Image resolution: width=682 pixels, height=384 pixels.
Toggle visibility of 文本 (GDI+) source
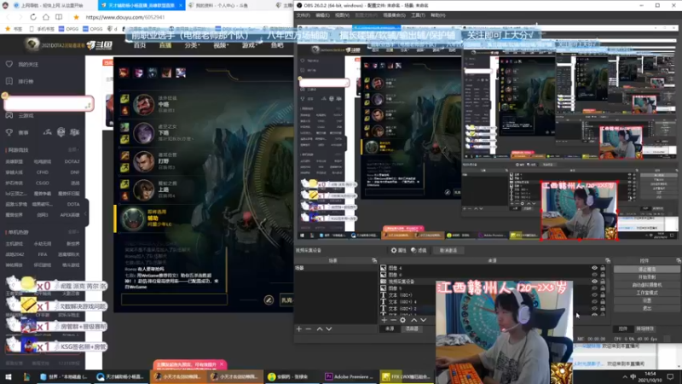click(x=594, y=295)
